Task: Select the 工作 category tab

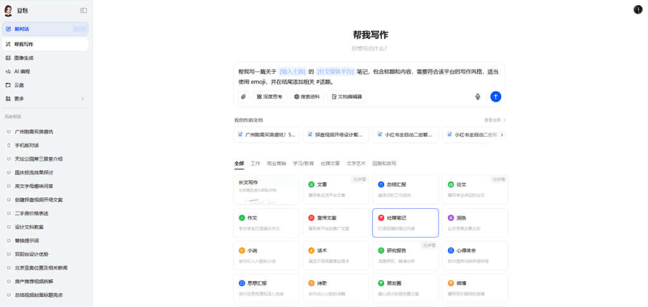Action: [x=256, y=163]
